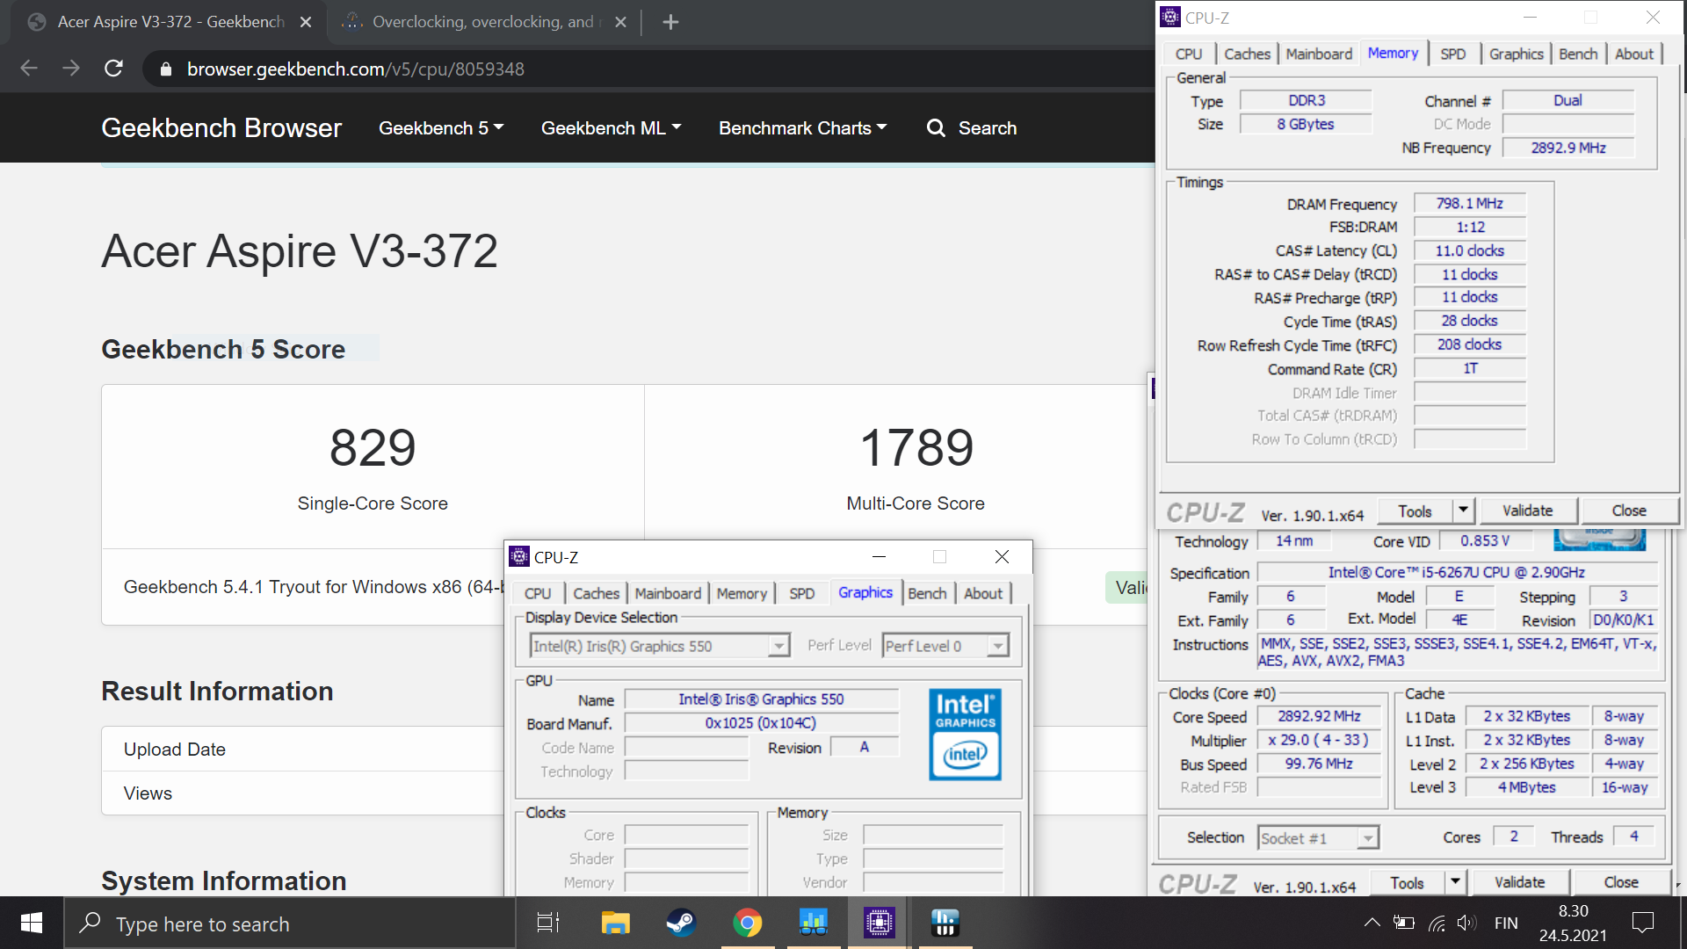
Task: Open the Perf Level dropdown
Action: 945,646
